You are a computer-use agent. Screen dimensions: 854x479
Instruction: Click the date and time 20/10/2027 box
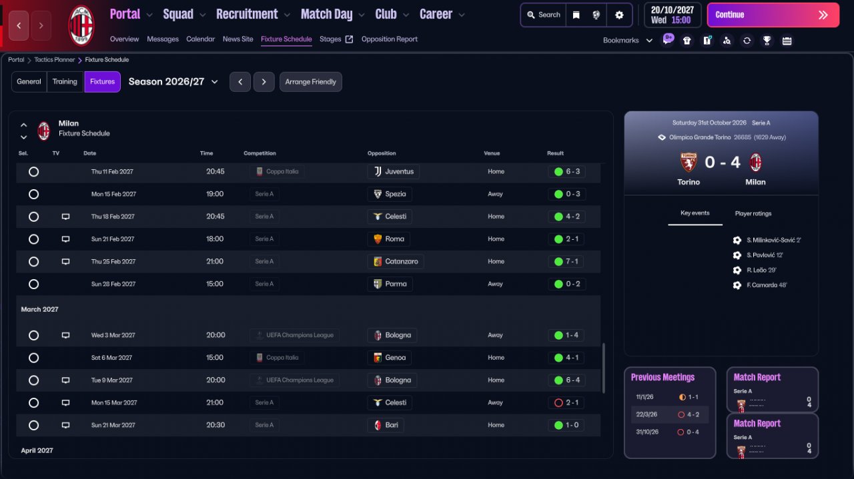point(673,15)
